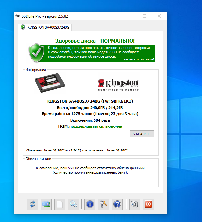Open the 'как вы это считаете?' link
Viewport: 202px width, 222px height.
click(139, 59)
